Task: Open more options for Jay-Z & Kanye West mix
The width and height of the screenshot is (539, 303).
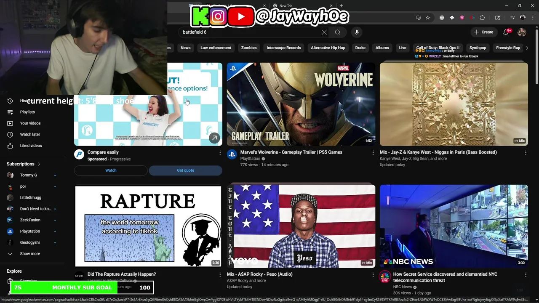Action: 526,153
